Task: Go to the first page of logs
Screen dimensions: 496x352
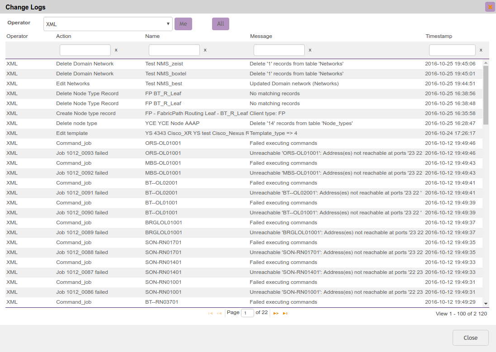Action: pyautogui.click(x=210, y=313)
